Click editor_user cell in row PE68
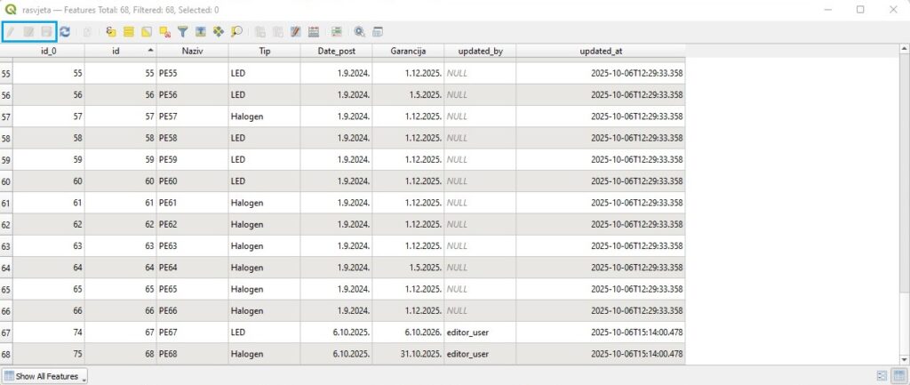This screenshot has height=385, width=910. click(x=481, y=354)
